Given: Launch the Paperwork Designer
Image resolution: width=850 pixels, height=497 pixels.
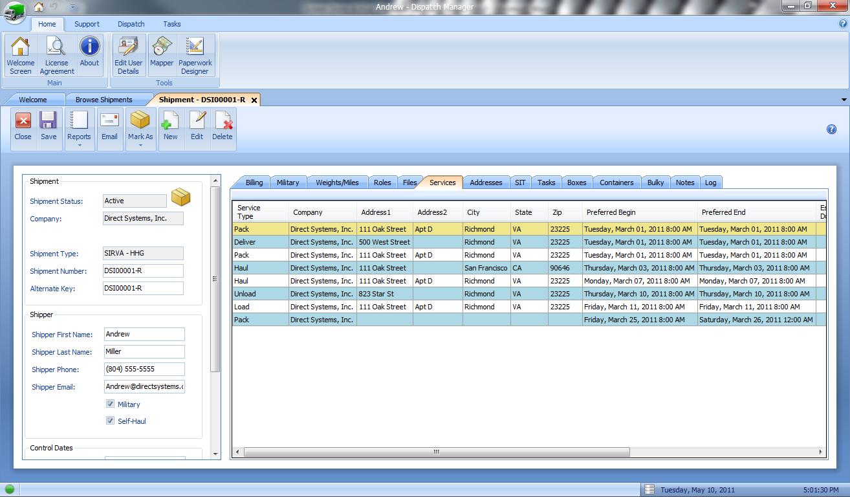Looking at the screenshot, I should (195, 55).
